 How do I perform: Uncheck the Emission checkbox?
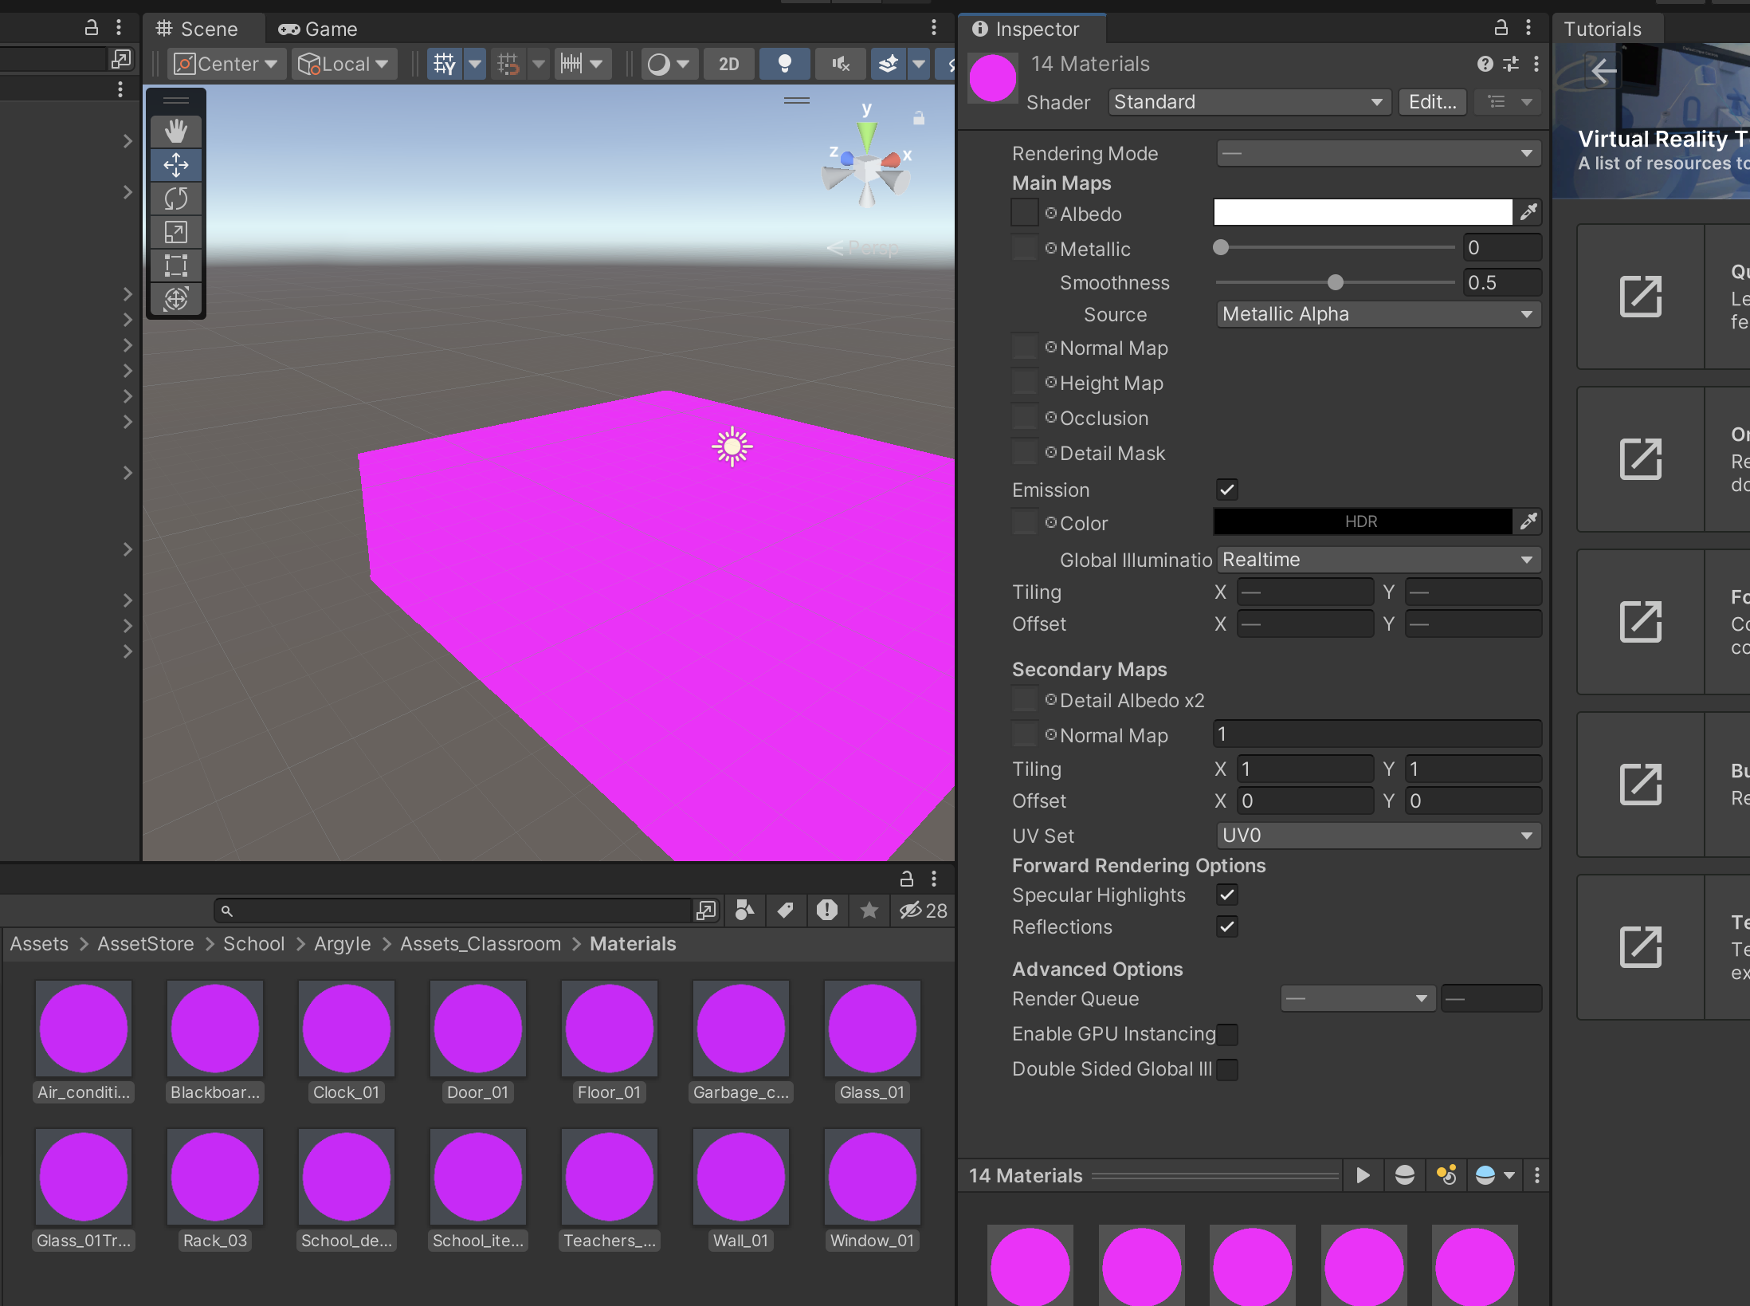1227,490
